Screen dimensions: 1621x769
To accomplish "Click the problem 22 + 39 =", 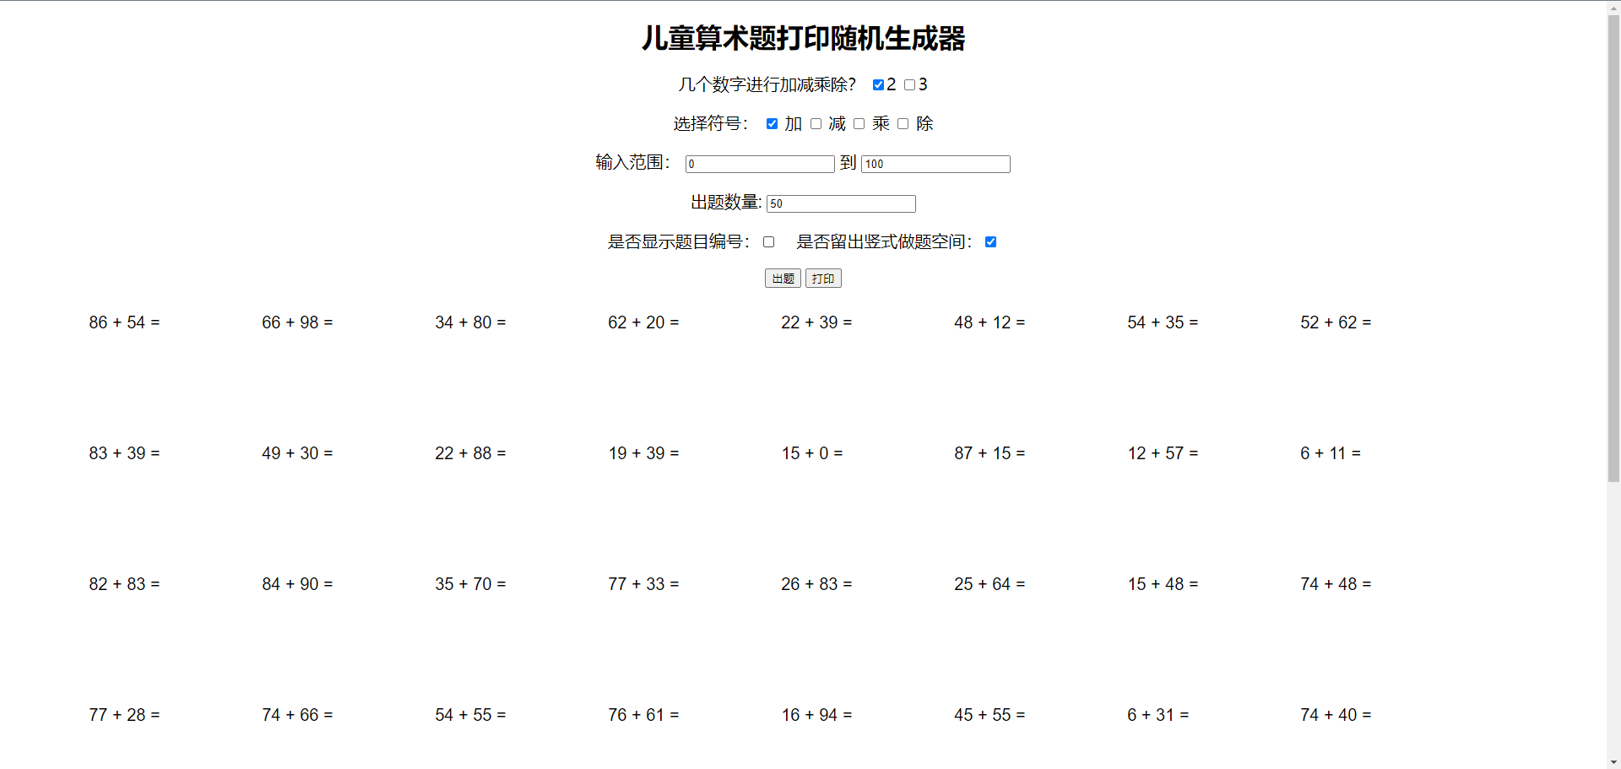I will [x=816, y=322].
